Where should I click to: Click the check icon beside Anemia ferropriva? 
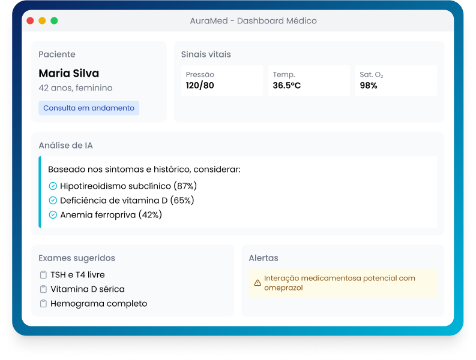(53, 215)
